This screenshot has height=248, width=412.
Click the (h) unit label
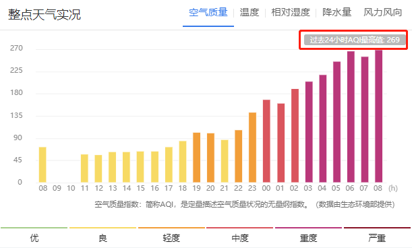coord(393,188)
